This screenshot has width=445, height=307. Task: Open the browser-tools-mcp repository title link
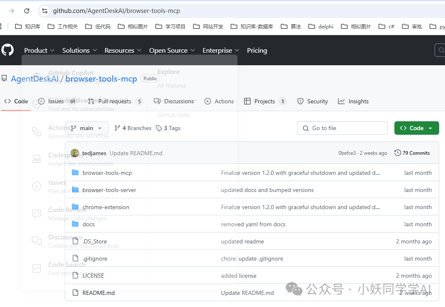click(101, 79)
